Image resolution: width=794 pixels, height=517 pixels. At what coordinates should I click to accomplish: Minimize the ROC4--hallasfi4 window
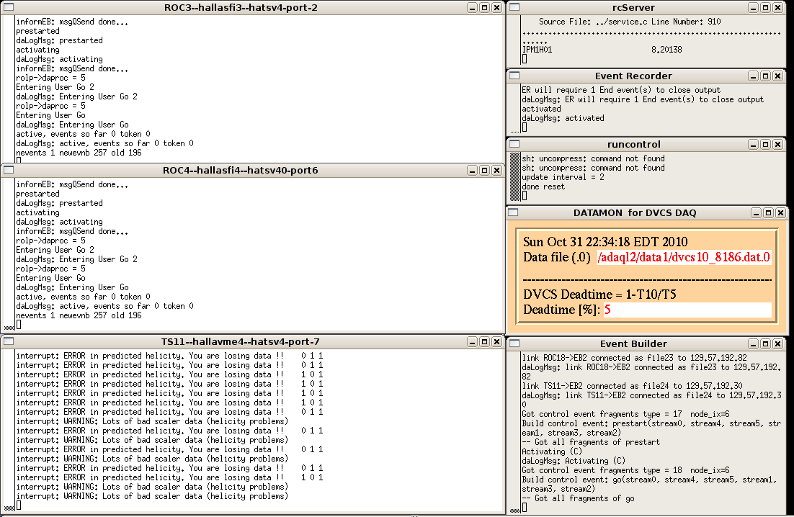click(x=472, y=171)
